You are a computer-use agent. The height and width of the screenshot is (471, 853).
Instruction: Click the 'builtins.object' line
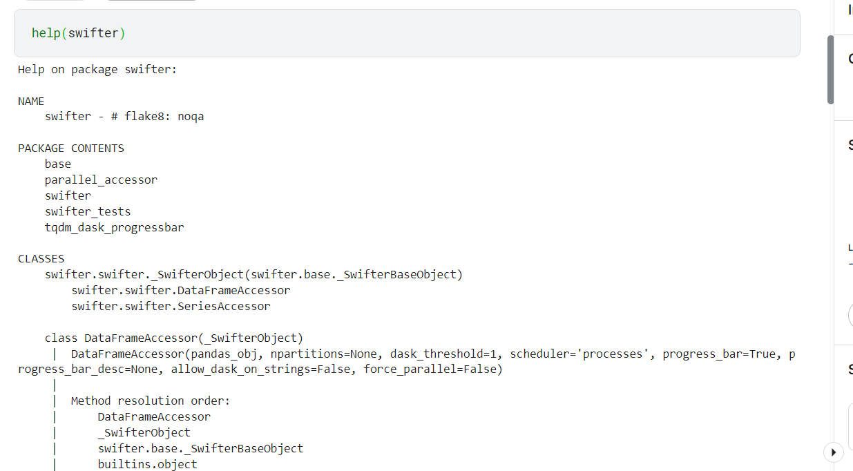(x=147, y=464)
